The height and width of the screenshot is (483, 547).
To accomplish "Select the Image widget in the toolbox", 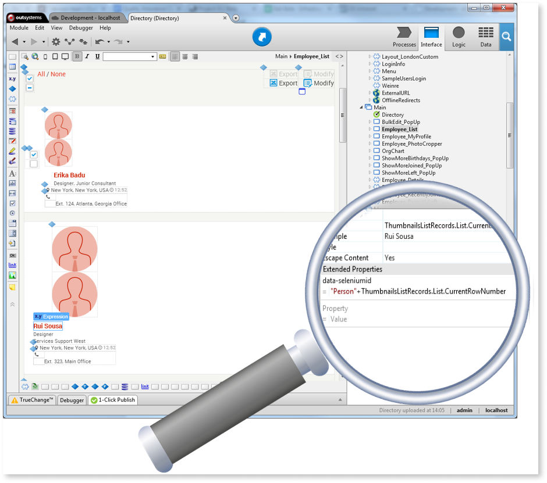I will [12, 274].
